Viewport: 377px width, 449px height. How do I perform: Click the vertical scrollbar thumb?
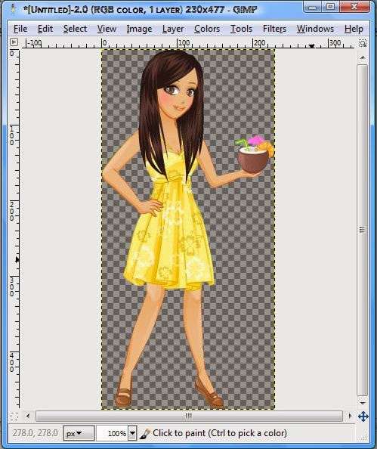363,230
